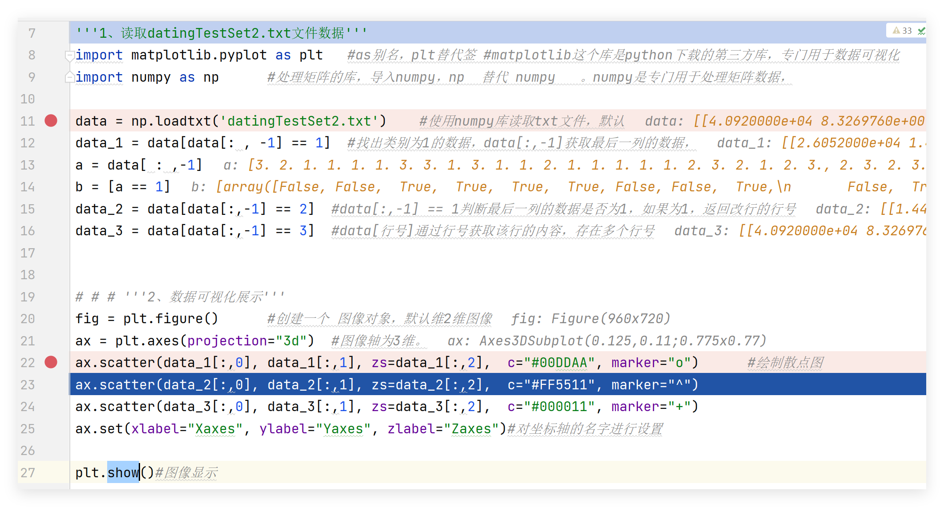The width and height of the screenshot is (944, 507).
Task: Click the 'plt' alias on line 8
Action: [311, 55]
